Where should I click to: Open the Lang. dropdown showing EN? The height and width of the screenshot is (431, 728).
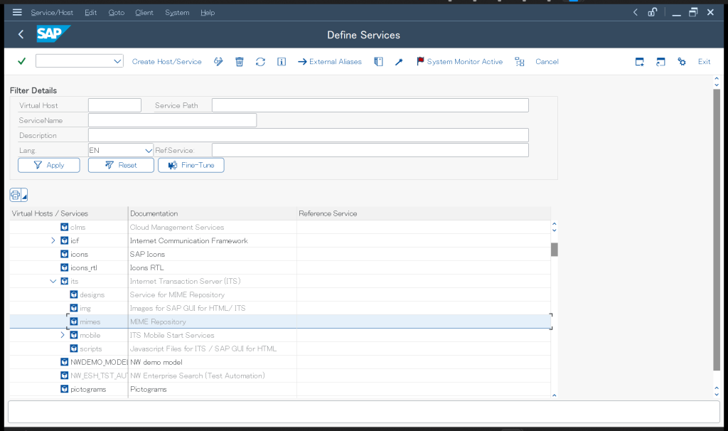coord(149,150)
